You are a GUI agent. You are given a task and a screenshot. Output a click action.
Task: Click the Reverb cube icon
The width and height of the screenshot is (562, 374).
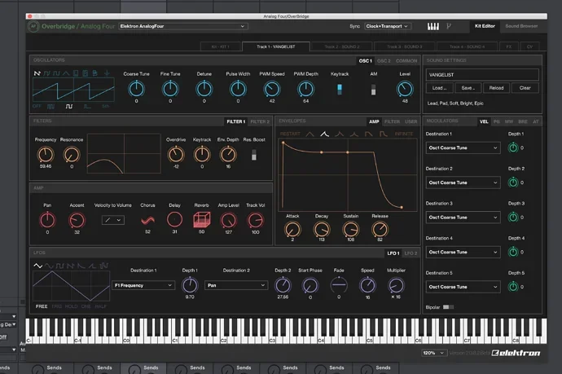(202, 219)
